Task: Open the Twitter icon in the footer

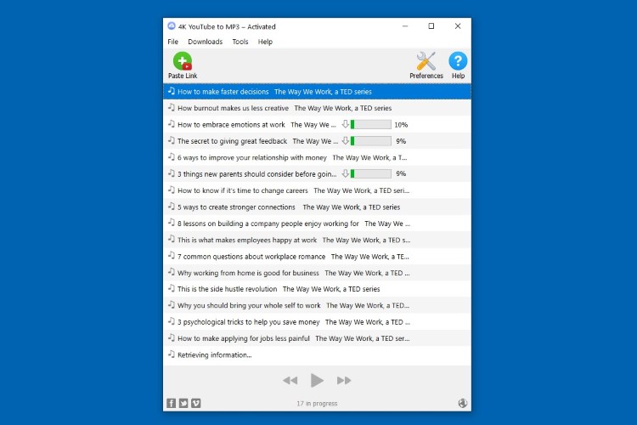Action: point(183,403)
